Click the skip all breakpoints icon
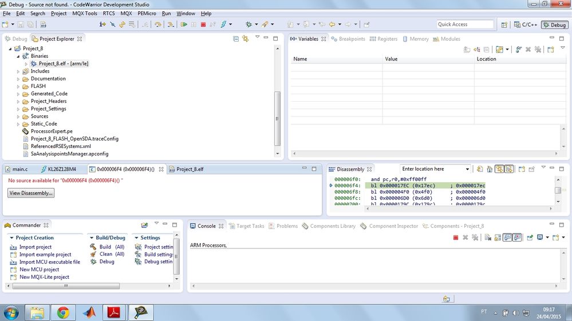The image size is (572, 321). coord(113,25)
